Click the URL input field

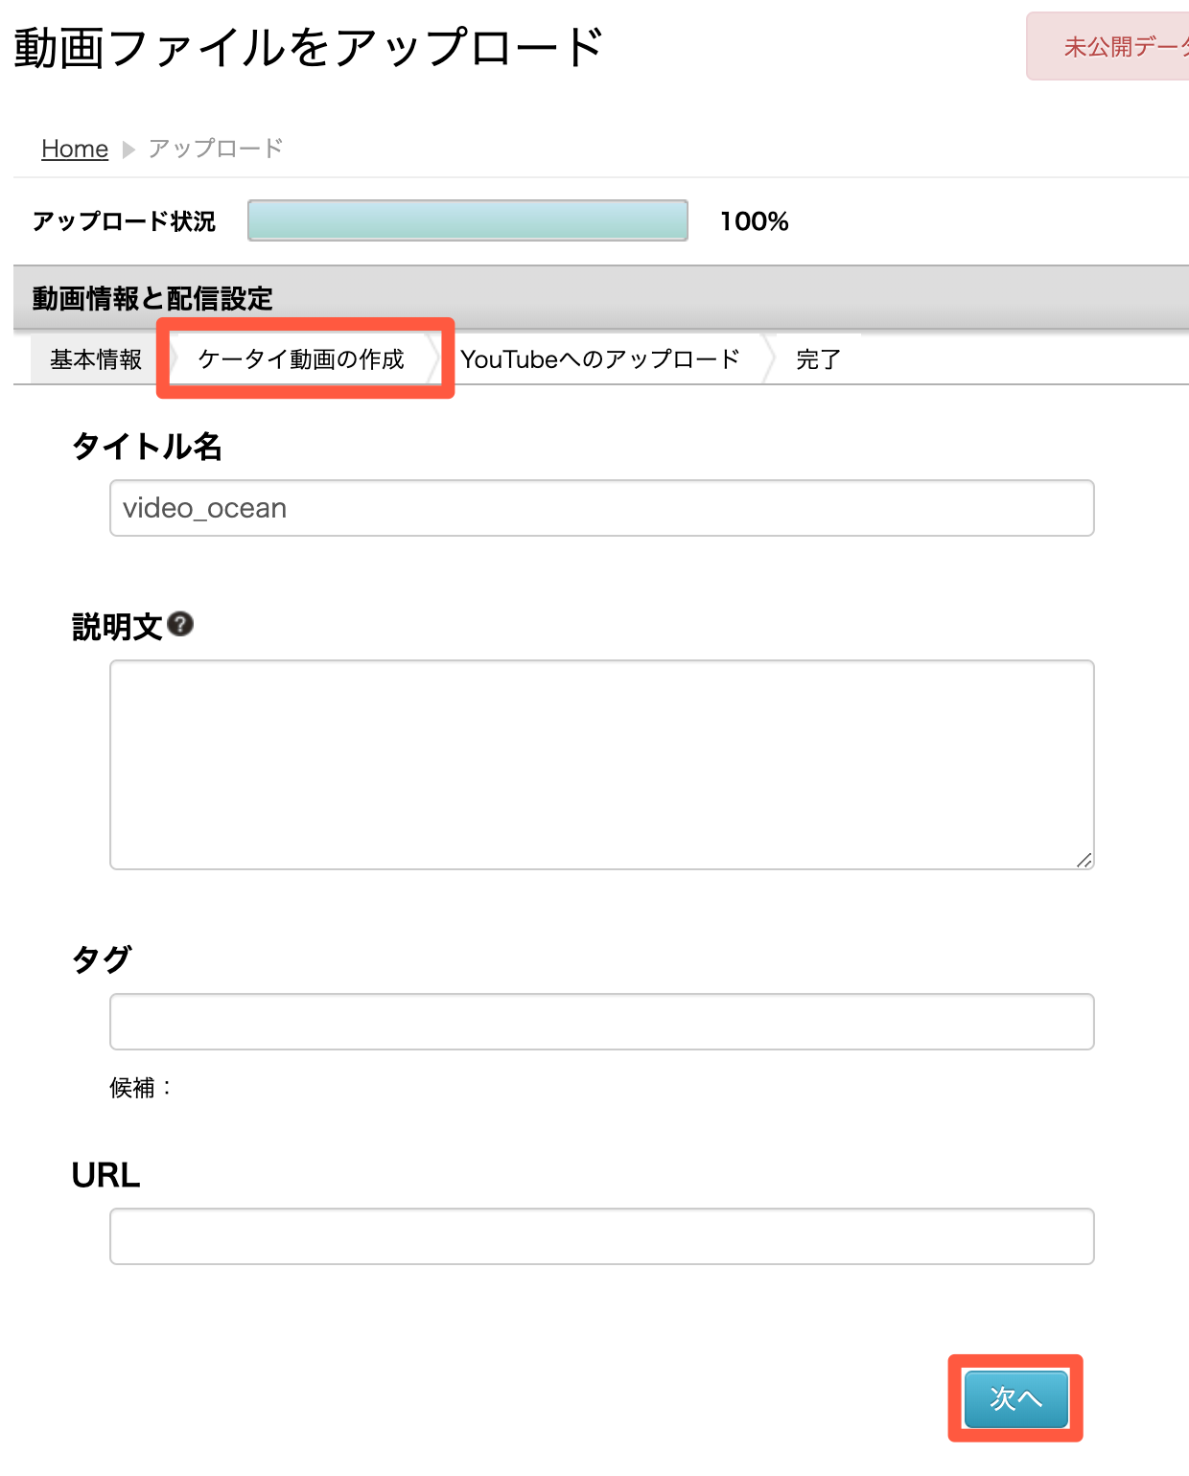[x=602, y=1236]
